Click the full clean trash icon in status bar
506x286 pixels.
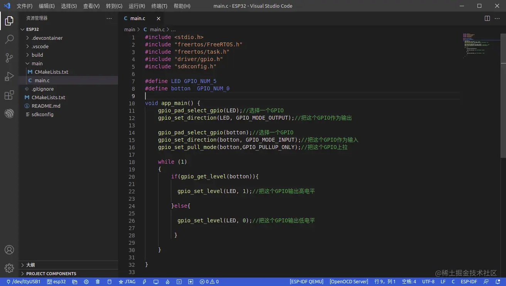(x=98, y=282)
